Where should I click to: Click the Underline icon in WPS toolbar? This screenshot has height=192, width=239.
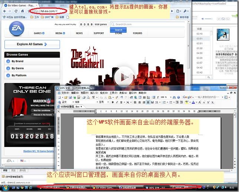click(121, 102)
